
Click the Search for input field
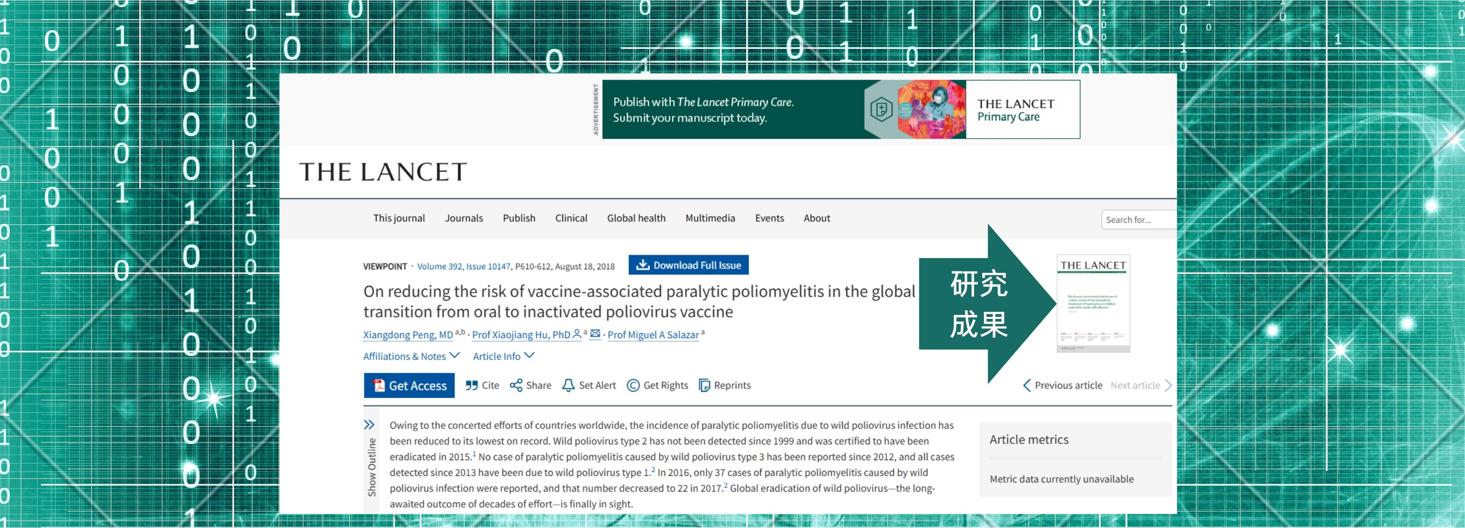click(x=1139, y=220)
